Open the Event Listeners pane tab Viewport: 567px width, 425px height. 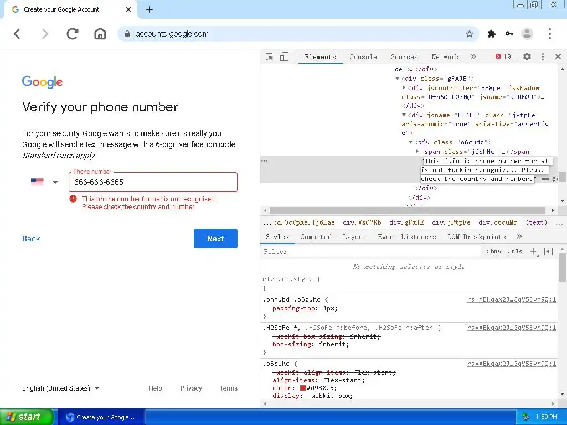(x=407, y=237)
